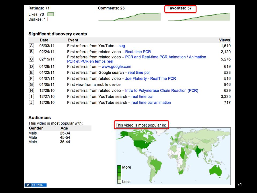Click the 'Age' column header
The image size is (257, 193).
coord(64,128)
